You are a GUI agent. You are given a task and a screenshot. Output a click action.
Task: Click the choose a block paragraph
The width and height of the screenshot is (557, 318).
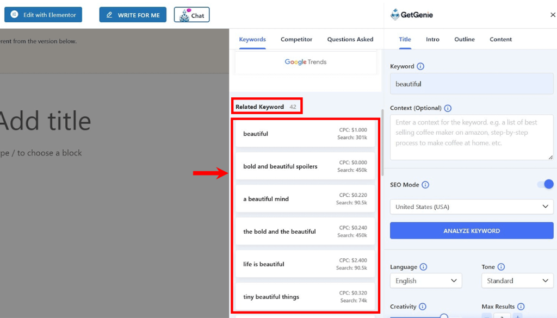(x=41, y=153)
